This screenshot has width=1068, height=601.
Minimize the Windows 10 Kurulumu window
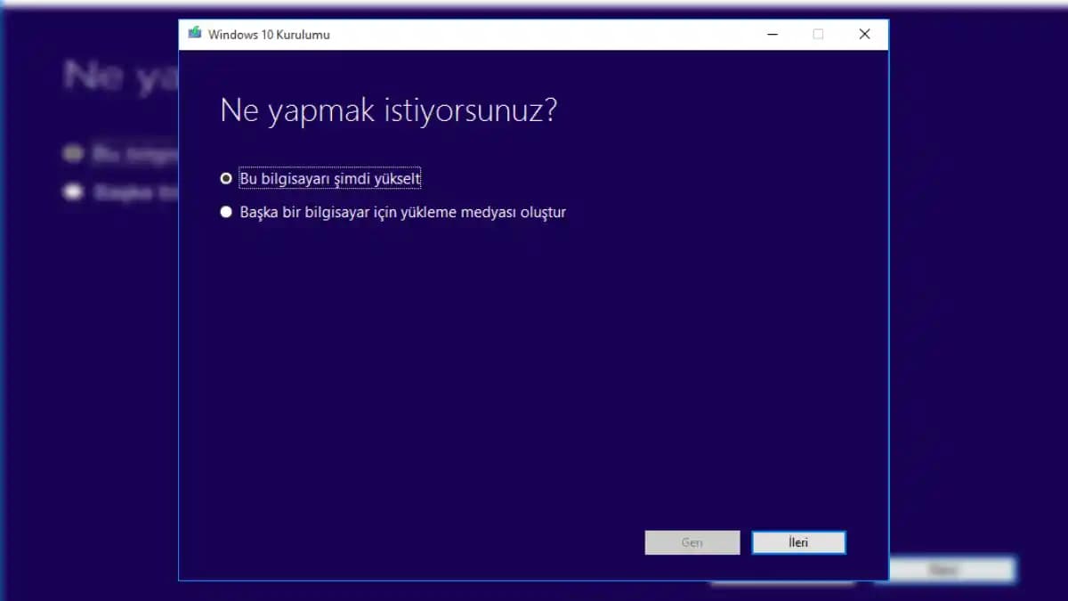[771, 34]
